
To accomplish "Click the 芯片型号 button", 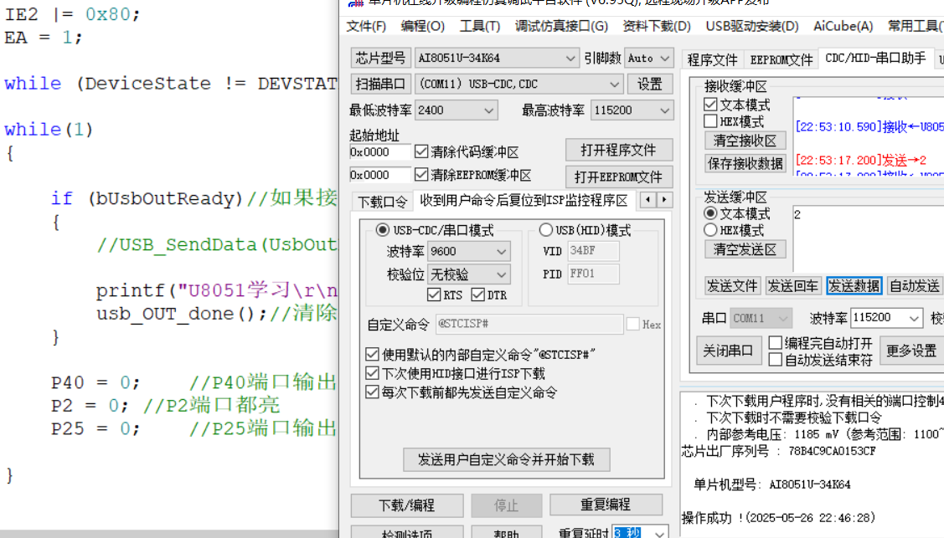I will point(380,59).
